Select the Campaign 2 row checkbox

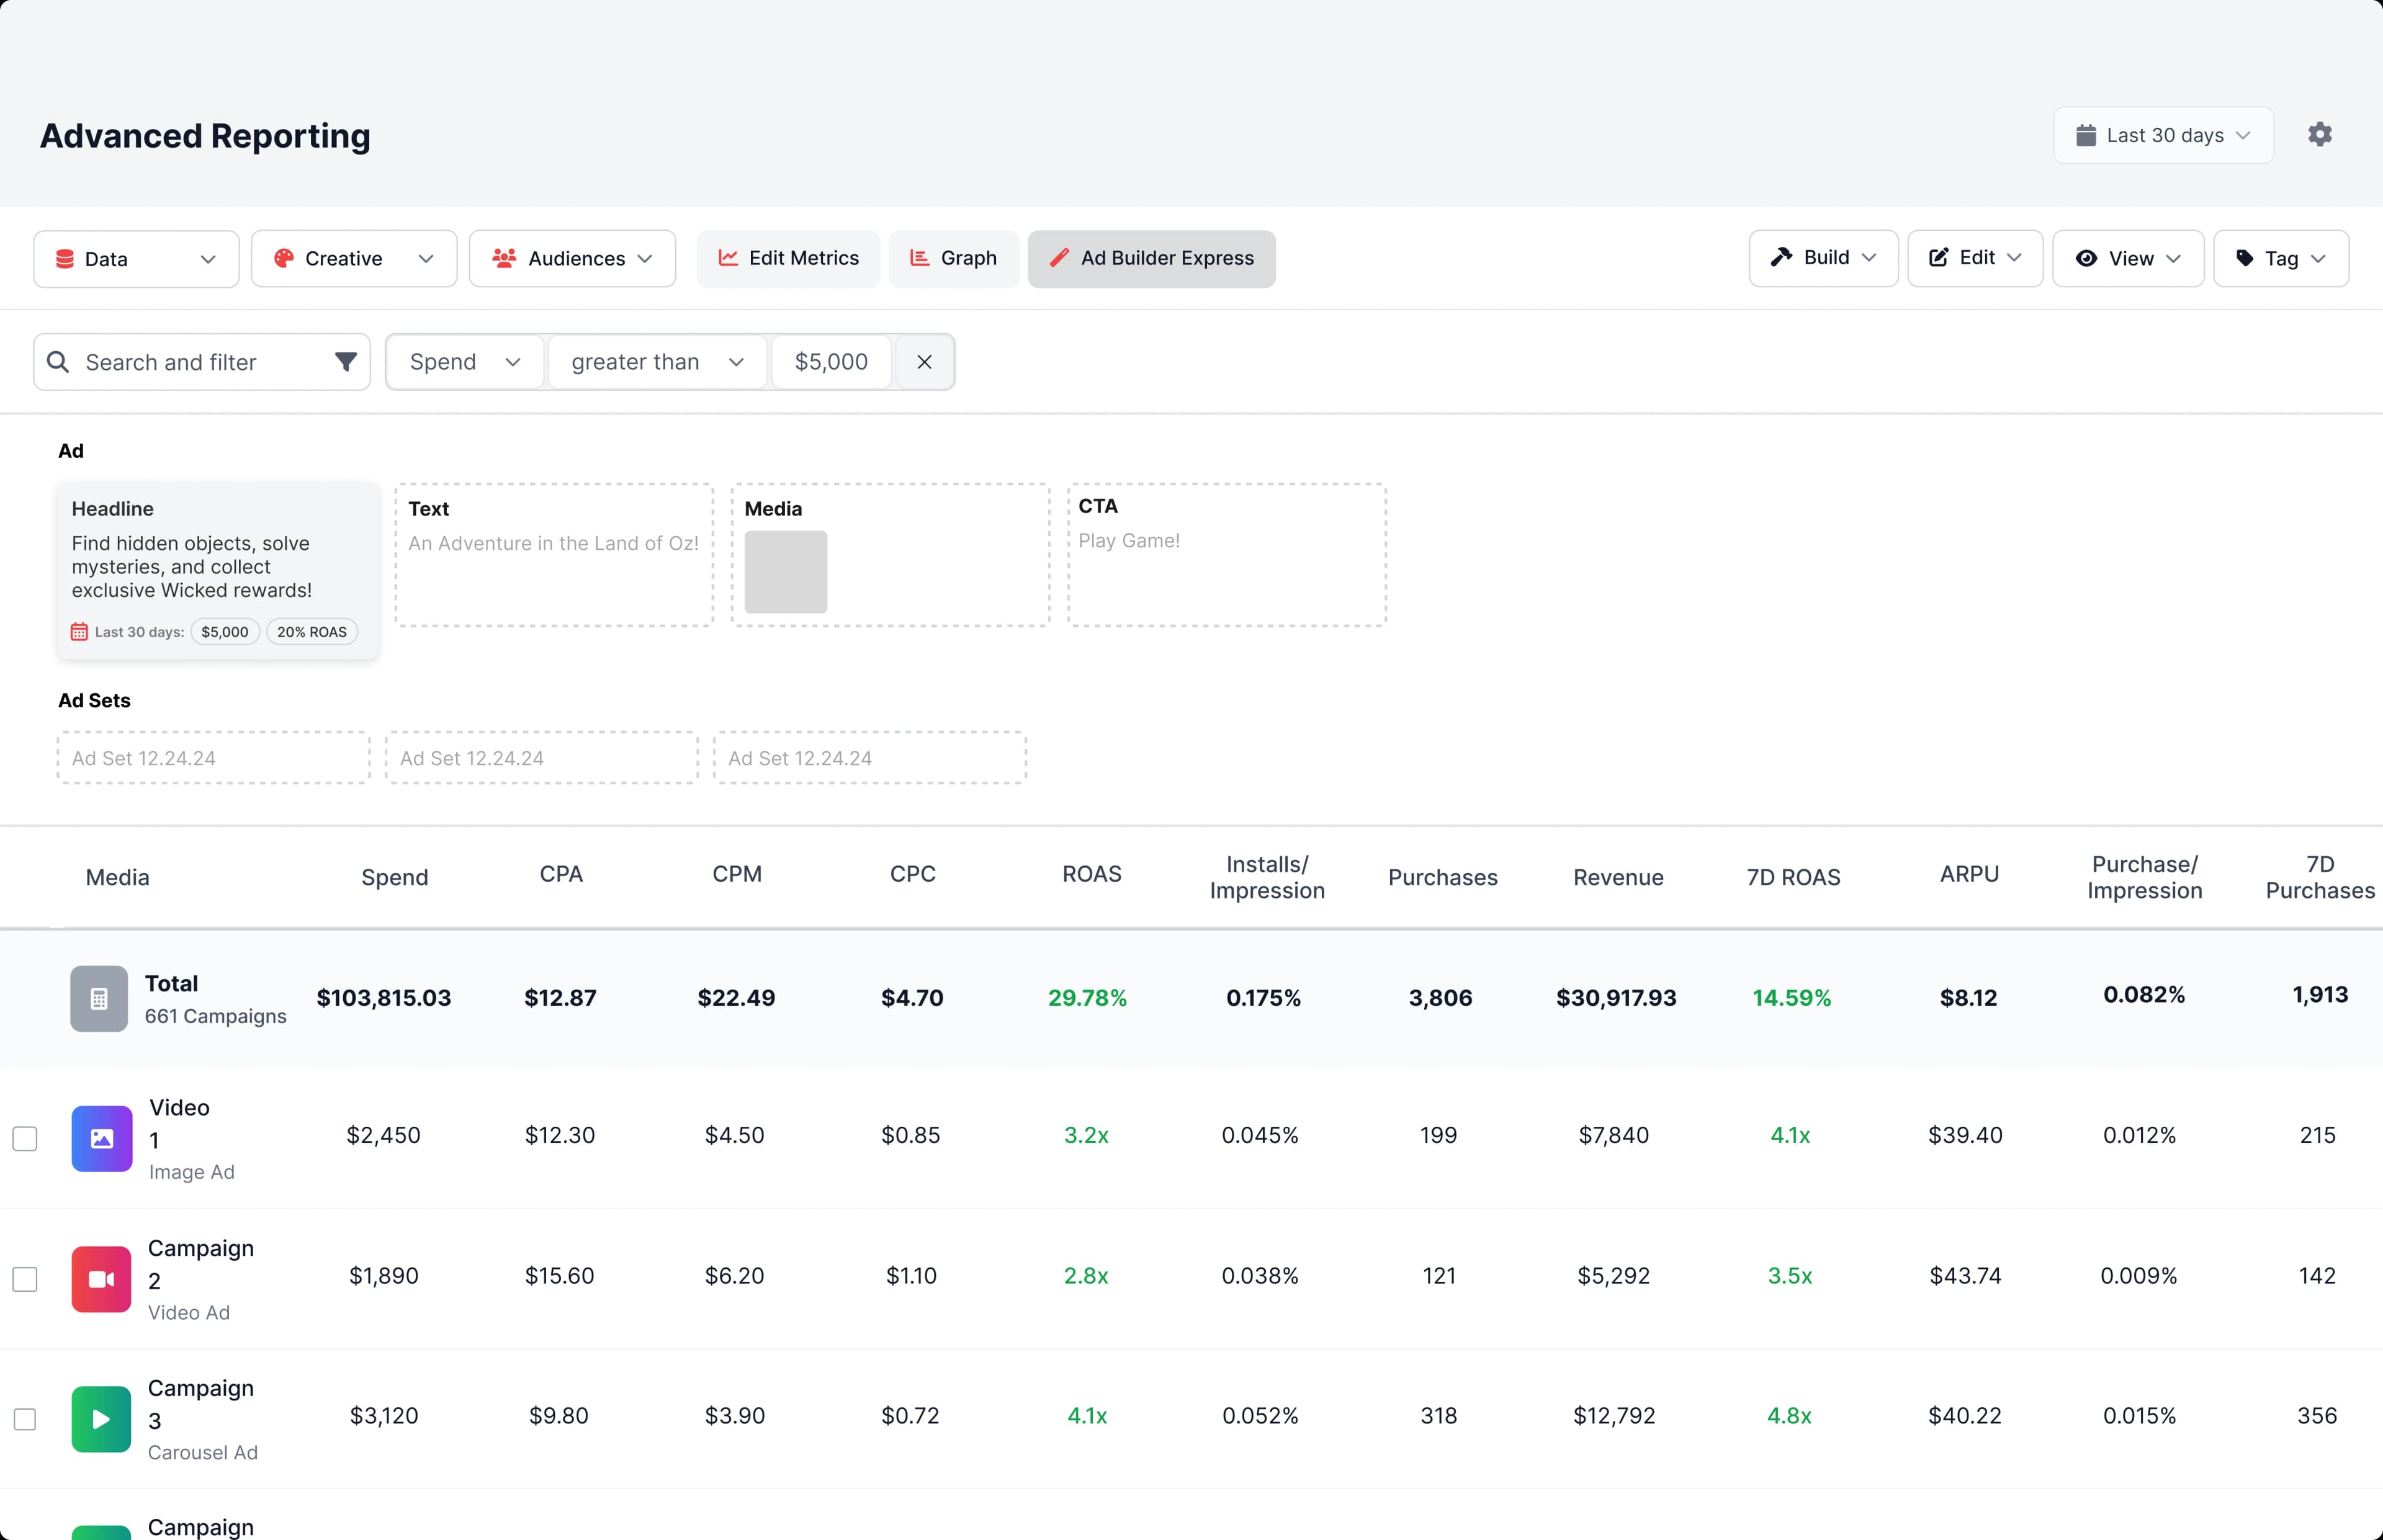click(x=25, y=1279)
